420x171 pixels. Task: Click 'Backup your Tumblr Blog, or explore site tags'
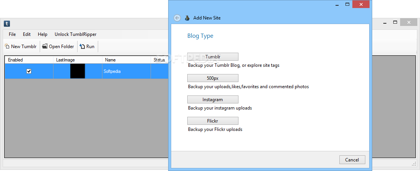pos(234,65)
